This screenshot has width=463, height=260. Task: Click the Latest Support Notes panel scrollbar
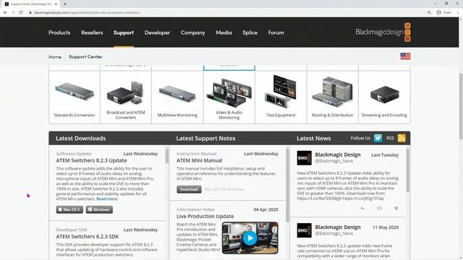coord(287,186)
